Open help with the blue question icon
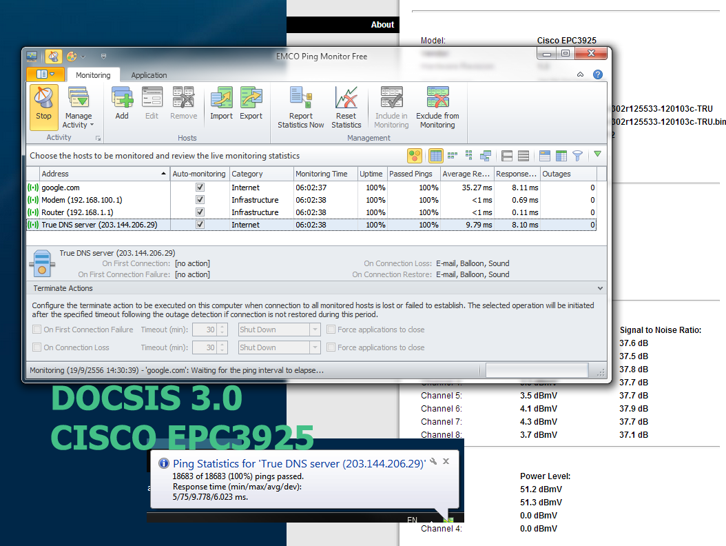 pos(598,74)
